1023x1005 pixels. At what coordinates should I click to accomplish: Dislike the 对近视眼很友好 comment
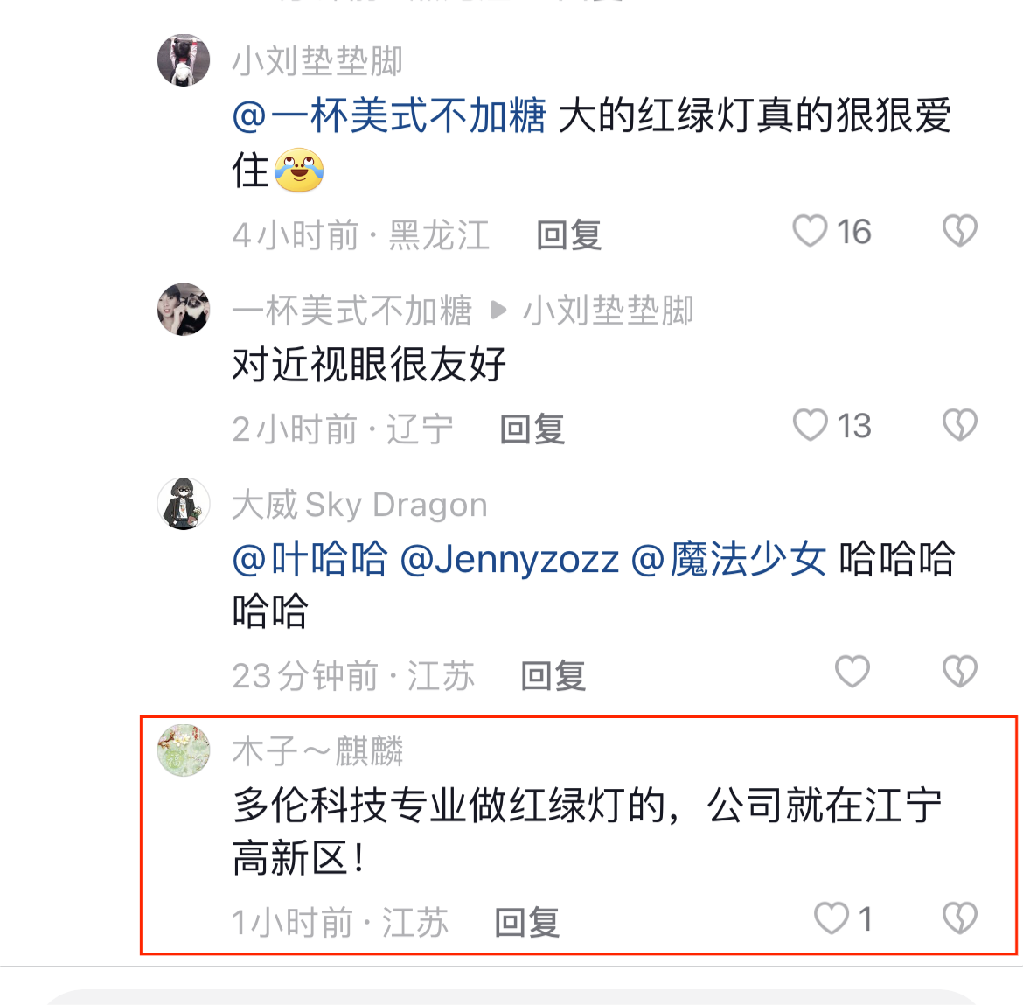pyautogui.click(x=959, y=426)
